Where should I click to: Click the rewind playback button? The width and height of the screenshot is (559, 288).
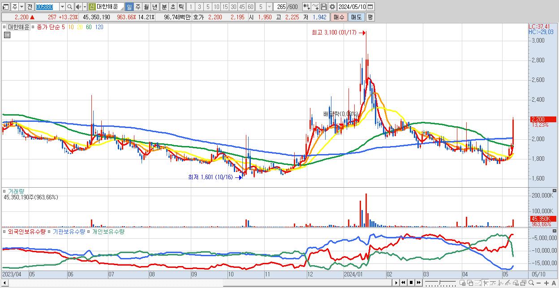(403, 283)
